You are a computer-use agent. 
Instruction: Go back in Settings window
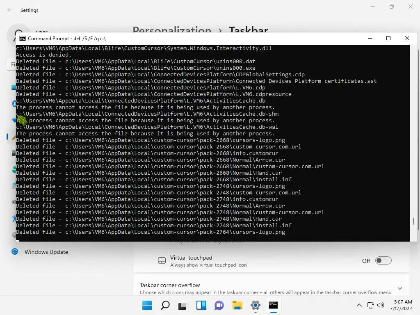(10, 10)
